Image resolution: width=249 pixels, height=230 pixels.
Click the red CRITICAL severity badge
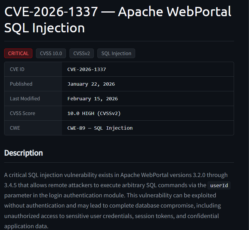[18, 53]
